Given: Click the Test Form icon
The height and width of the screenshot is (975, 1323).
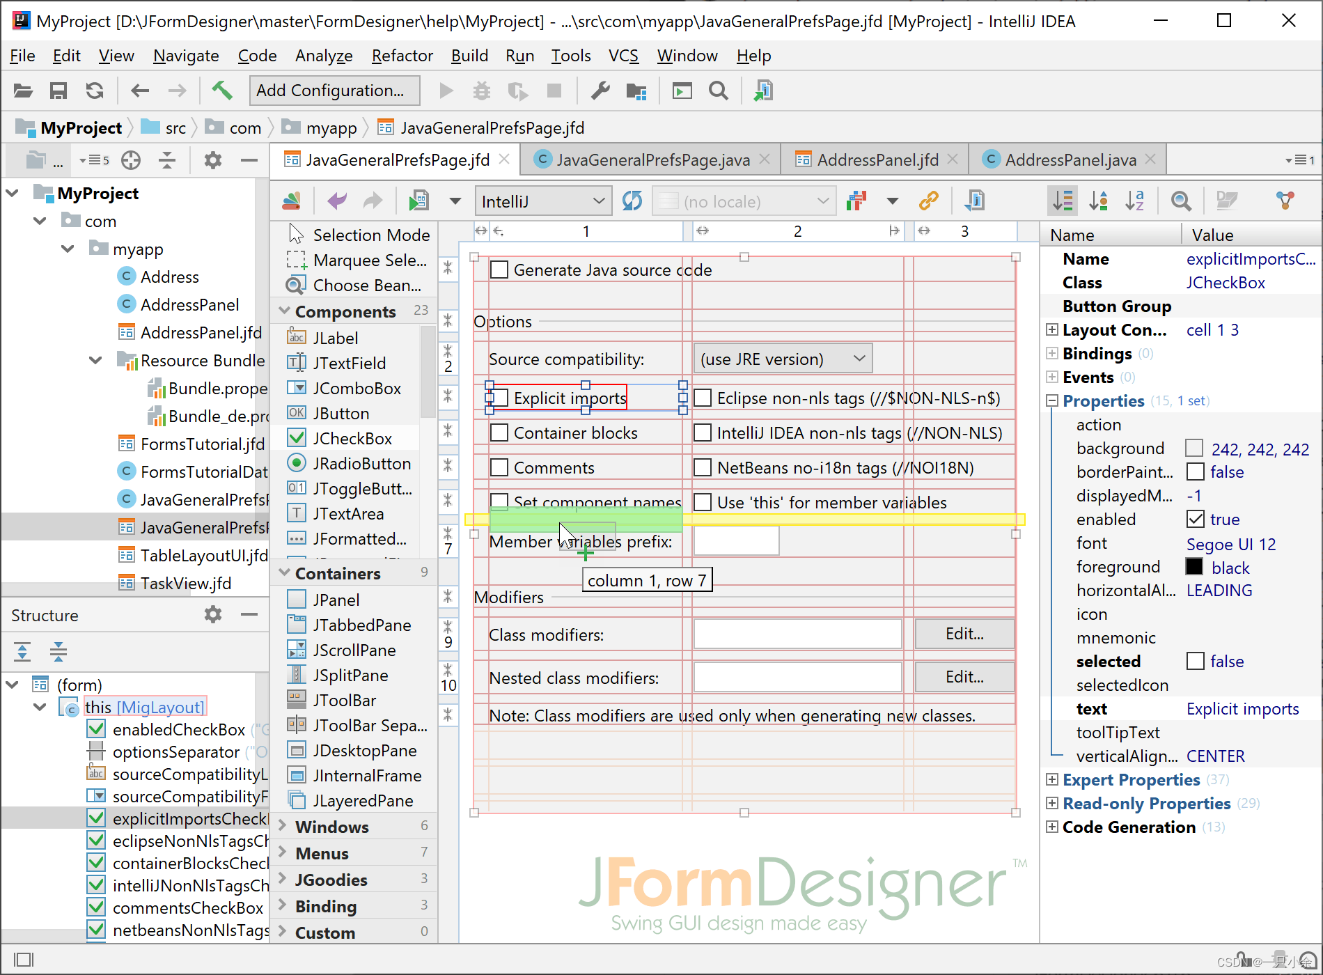Looking at the screenshot, I should pyautogui.click(x=418, y=201).
